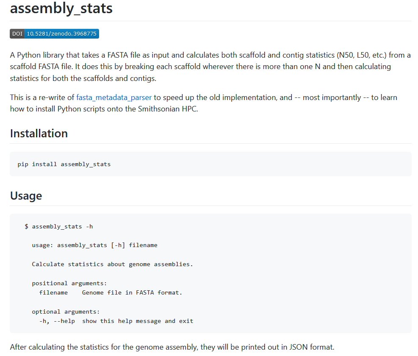Viewport: 418px width, 356px height.
Task: Click the "Genome file in FASTA format." text
Action: [132, 292]
